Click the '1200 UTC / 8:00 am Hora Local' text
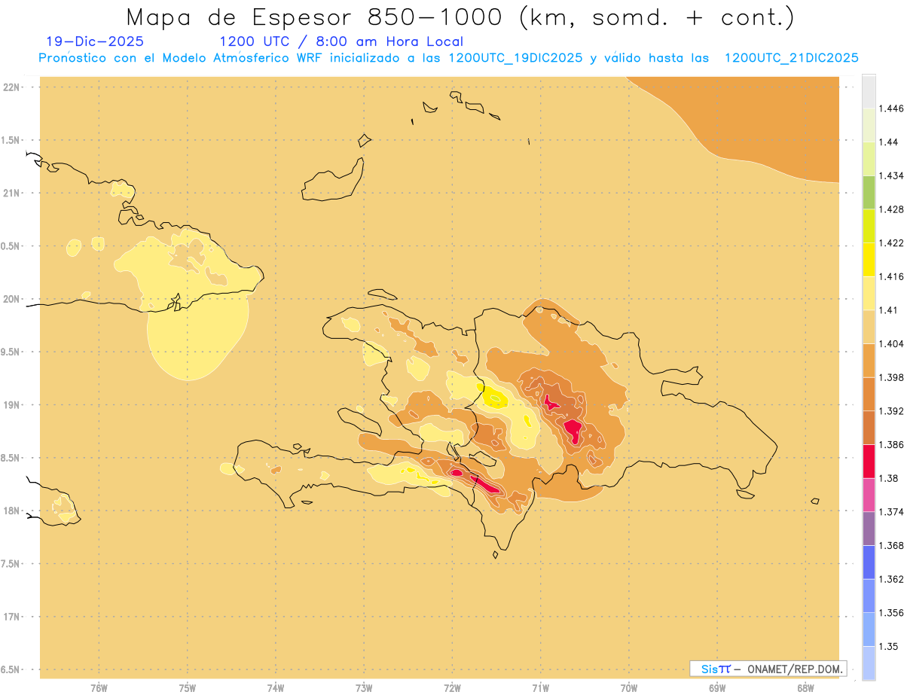Image resolution: width=904 pixels, height=698 pixels. pyautogui.click(x=341, y=42)
